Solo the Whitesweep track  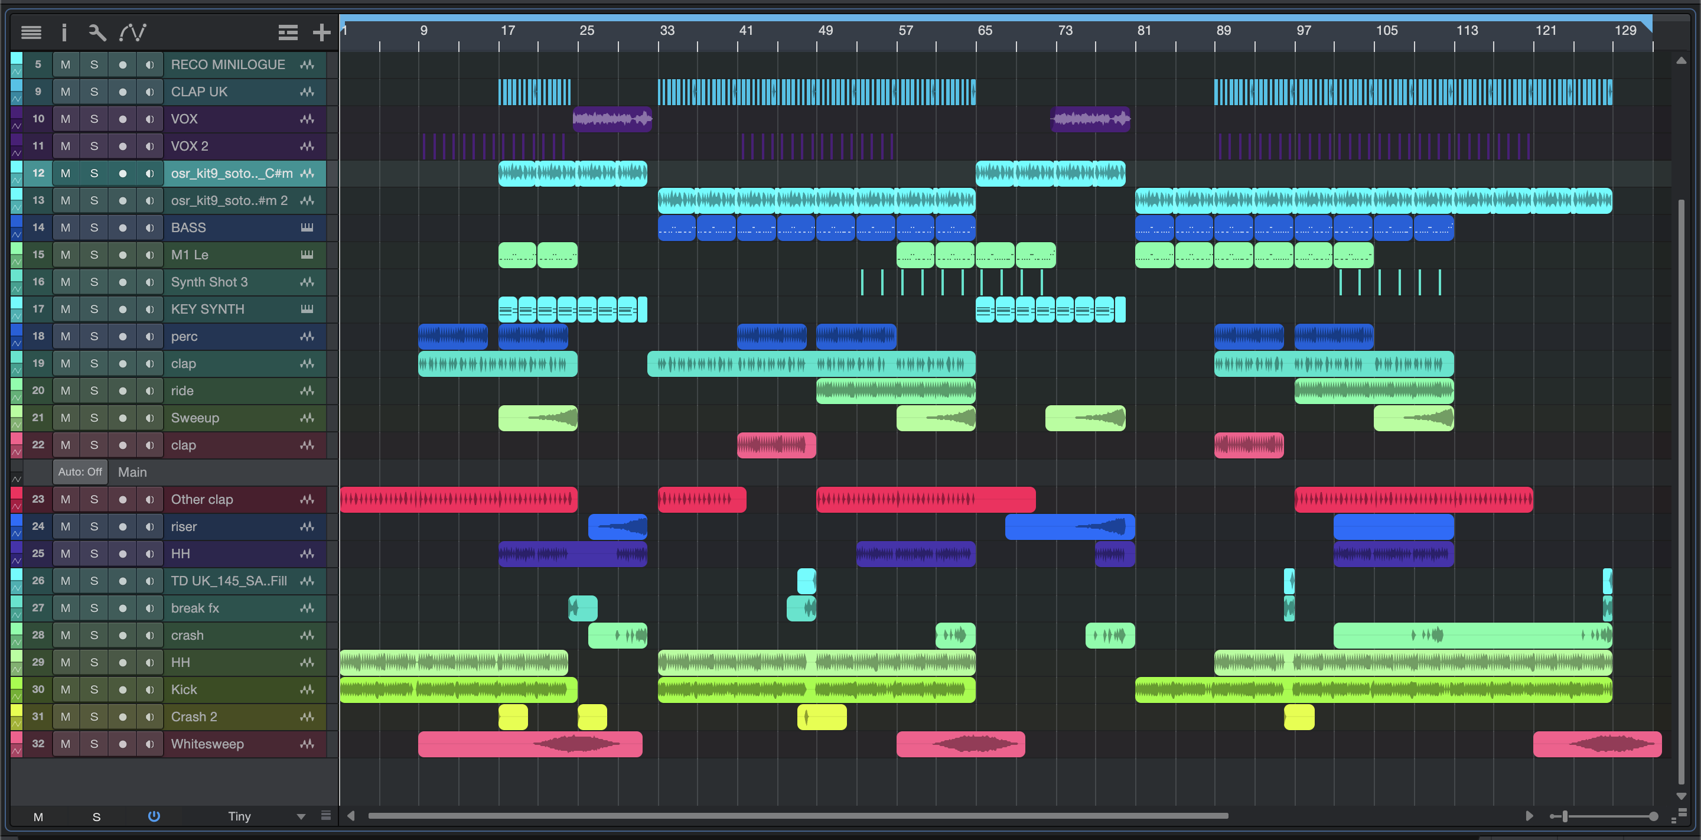click(x=94, y=744)
